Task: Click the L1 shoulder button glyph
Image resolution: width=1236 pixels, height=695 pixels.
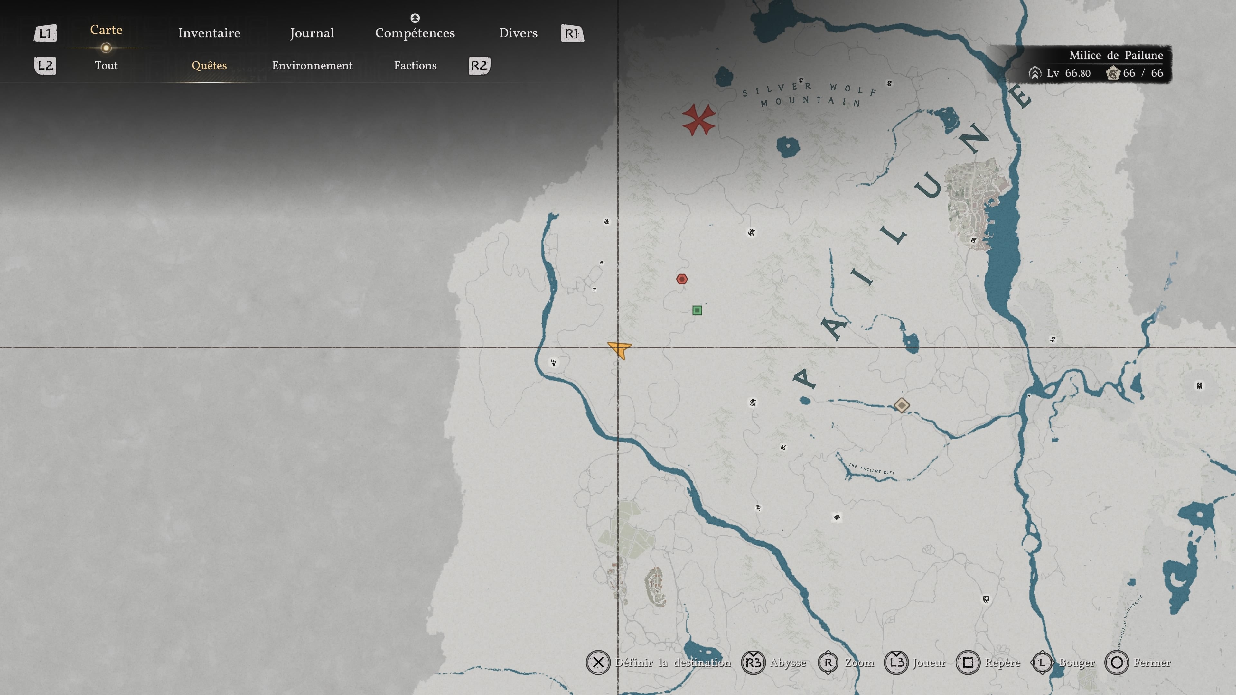Action: point(45,33)
